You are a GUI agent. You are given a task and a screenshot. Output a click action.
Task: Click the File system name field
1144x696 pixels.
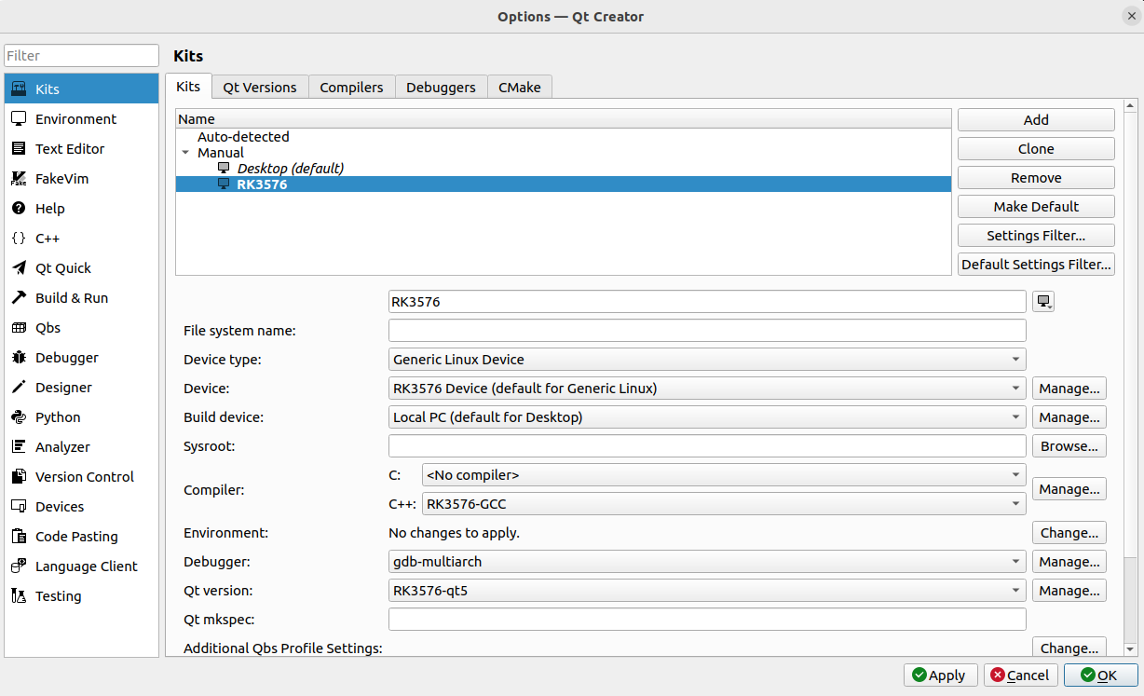pyautogui.click(x=707, y=331)
